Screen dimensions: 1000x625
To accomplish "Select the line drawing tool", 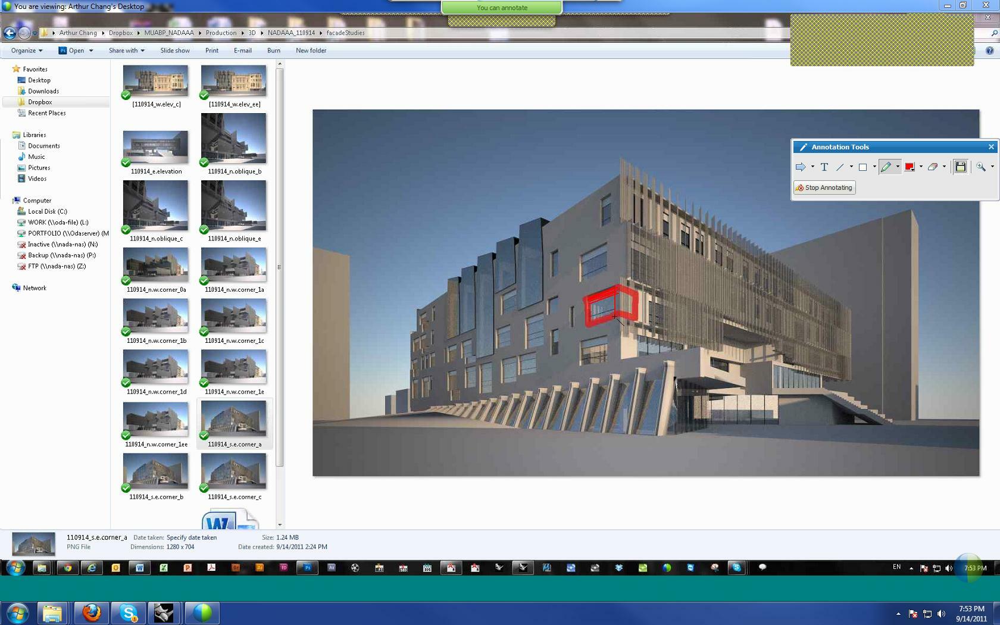I will pyautogui.click(x=840, y=167).
